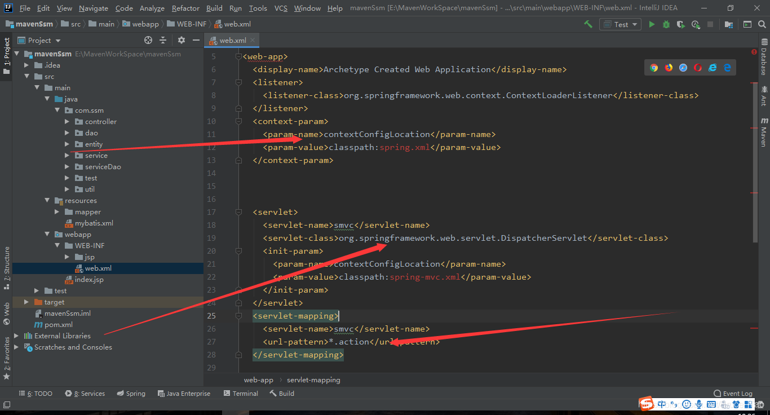770x415 pixels.
Task: Expand Scratches and Consoles node
Action: click(16, 347)
